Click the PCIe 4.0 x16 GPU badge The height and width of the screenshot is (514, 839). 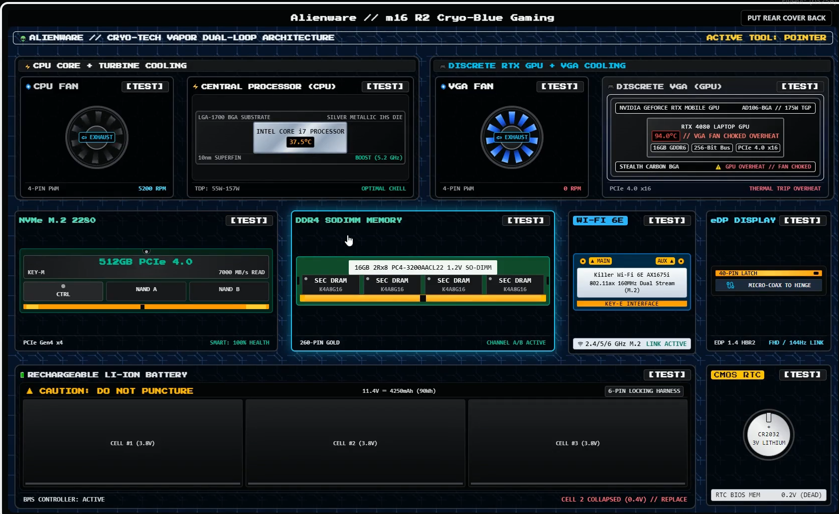coord(758,148)
